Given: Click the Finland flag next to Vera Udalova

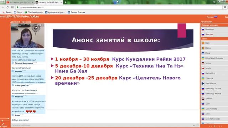Looking at the screenshot, I should tap(203, 84).
